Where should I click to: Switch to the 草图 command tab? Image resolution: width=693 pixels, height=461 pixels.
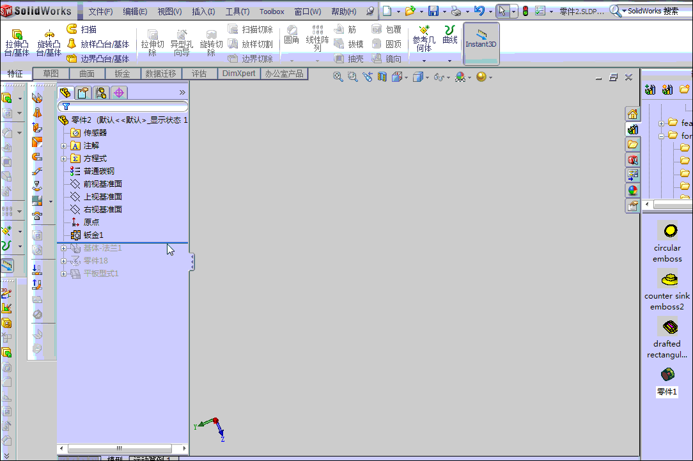point(51,74)
